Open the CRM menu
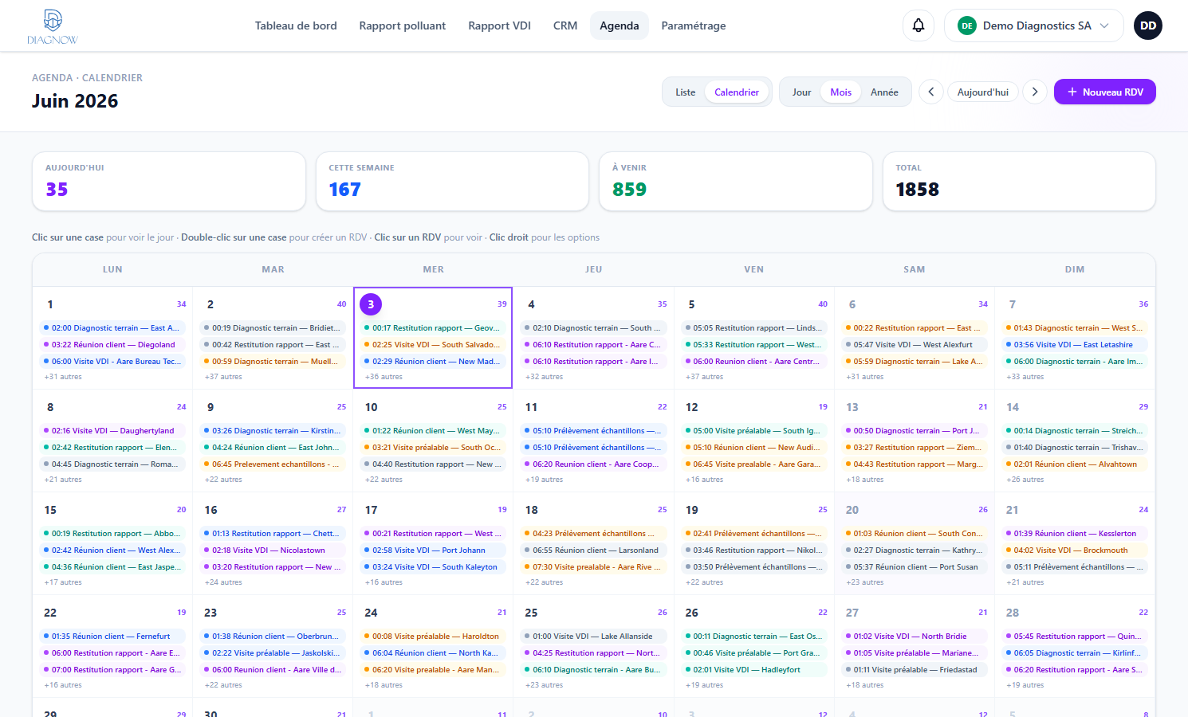Screen dimensions: 1188x717 click(x=565, y=25)
